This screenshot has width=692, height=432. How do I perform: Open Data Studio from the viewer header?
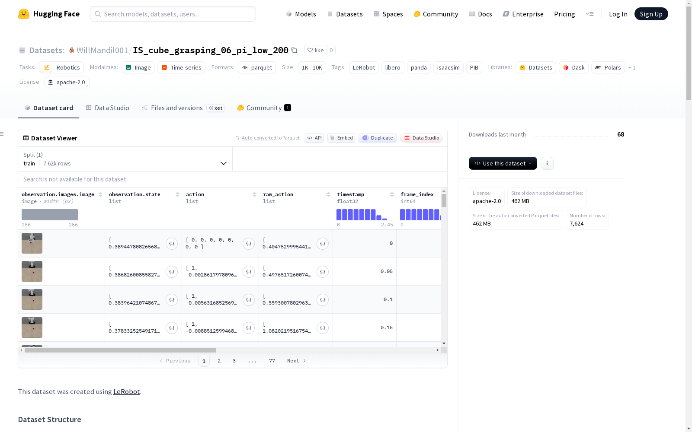point(422,138)
